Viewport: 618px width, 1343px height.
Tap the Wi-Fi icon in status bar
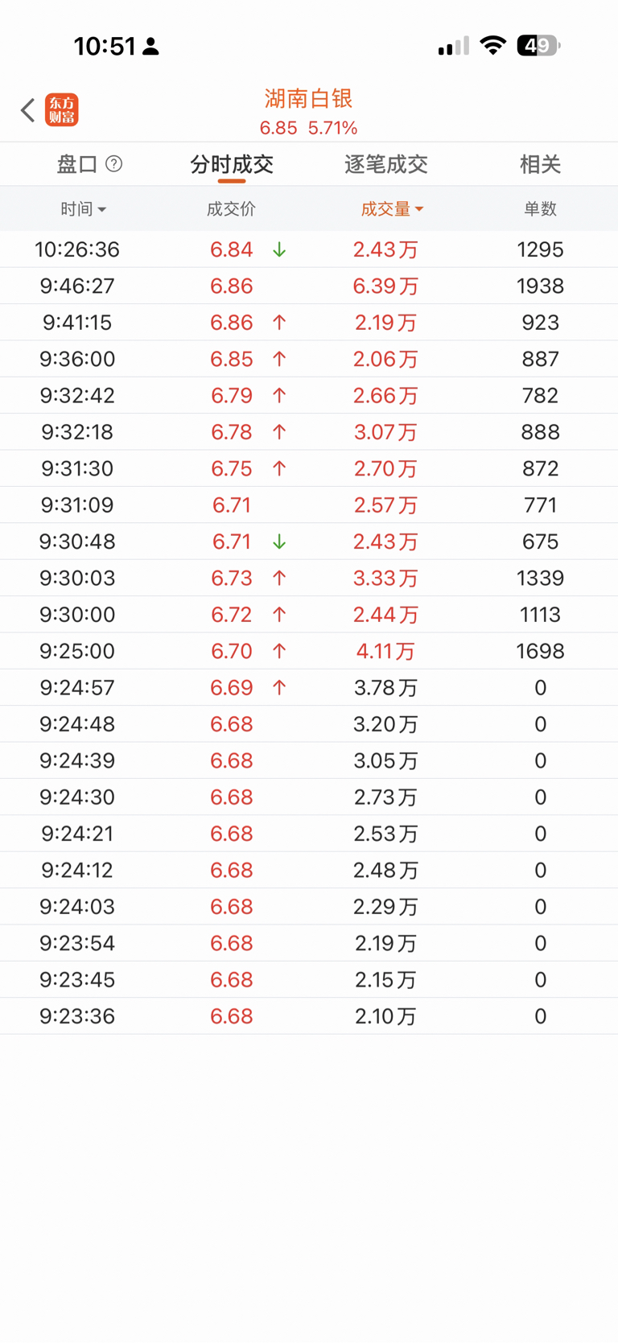(x=492, y=46)
